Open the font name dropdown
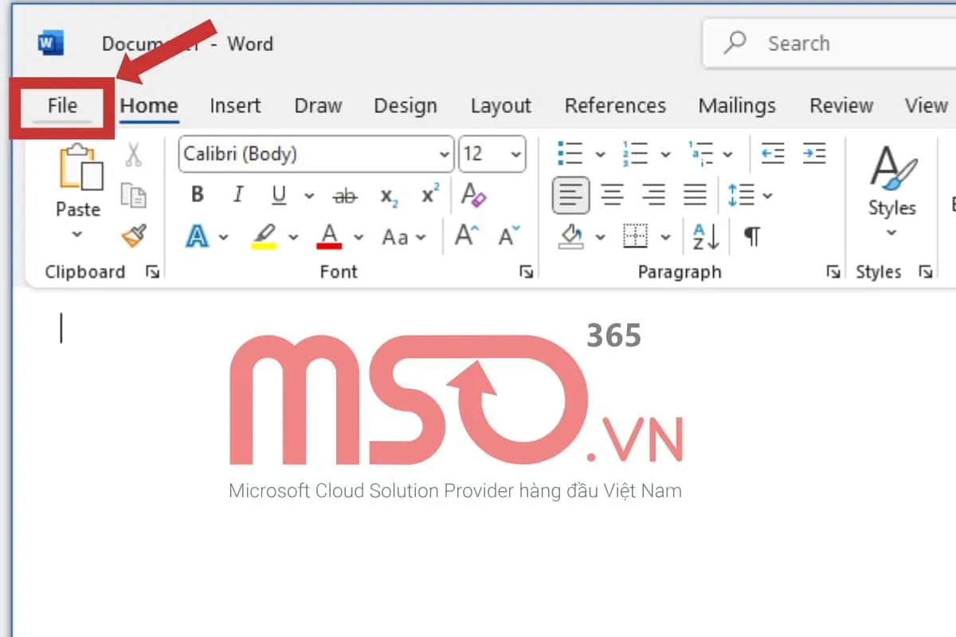The width and height of the screenshot is (956, 637). coord(445,154)
